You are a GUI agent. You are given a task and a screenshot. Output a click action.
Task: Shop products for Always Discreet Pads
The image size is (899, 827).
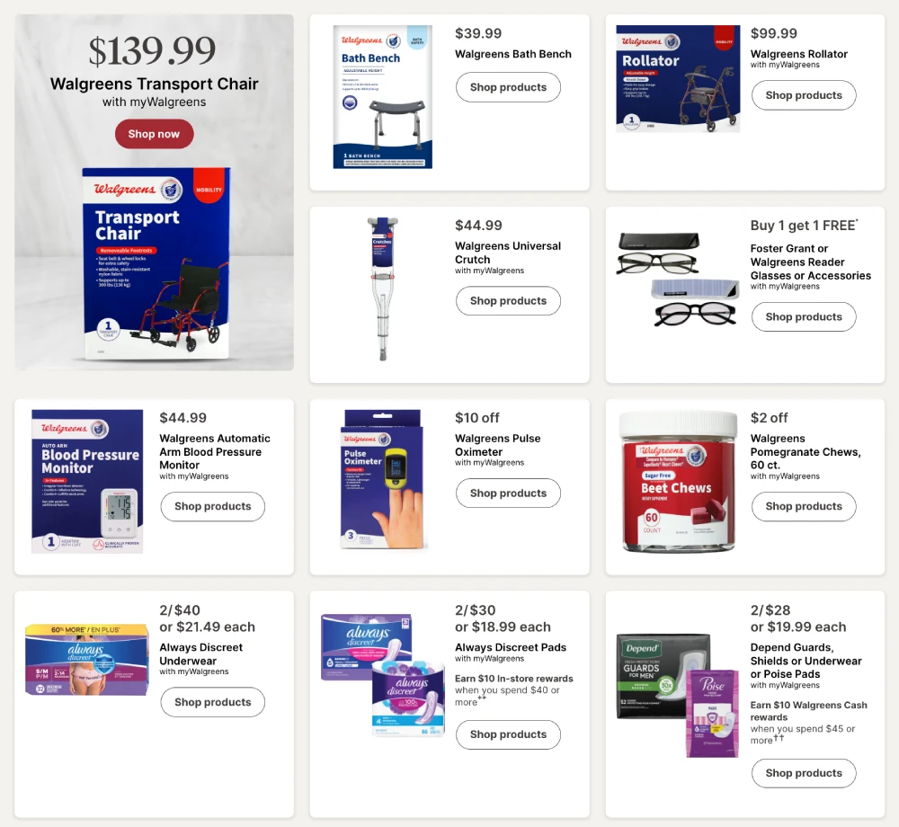click(508, 734)
